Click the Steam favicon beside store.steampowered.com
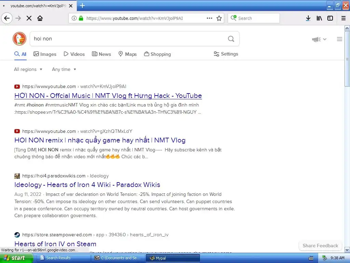The image size is (350, 263). (x=17, y=235)
